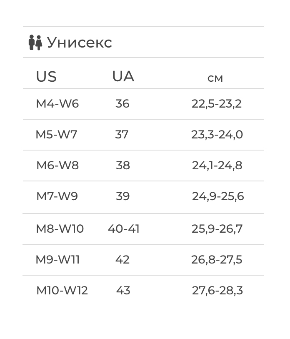Click the US column header
The height and width of the screenshot is (339, 290).
click(46, 77)
